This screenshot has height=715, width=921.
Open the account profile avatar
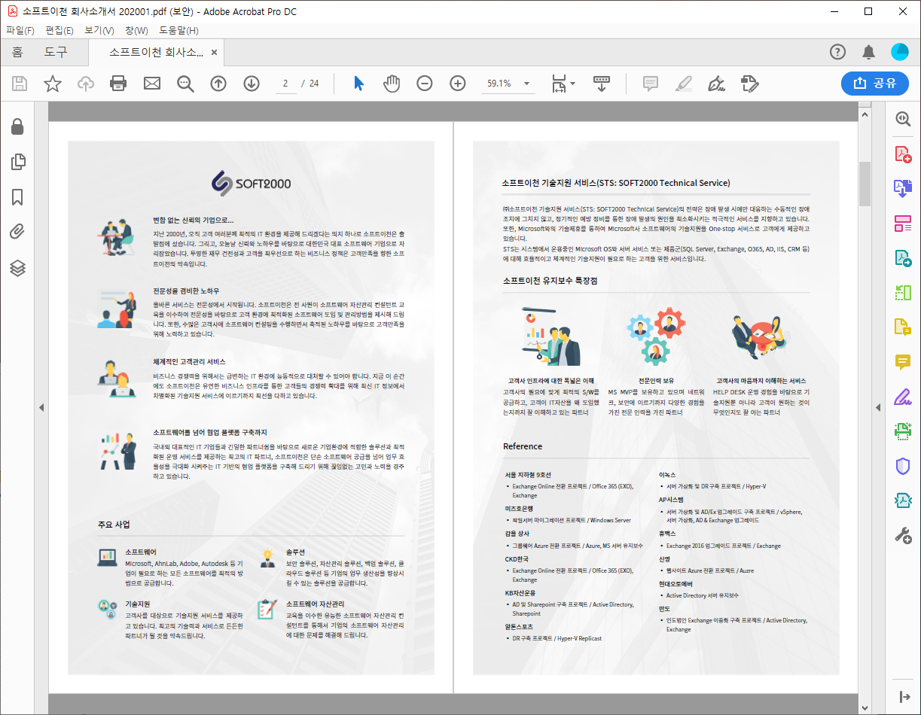[x=900, y=52]
